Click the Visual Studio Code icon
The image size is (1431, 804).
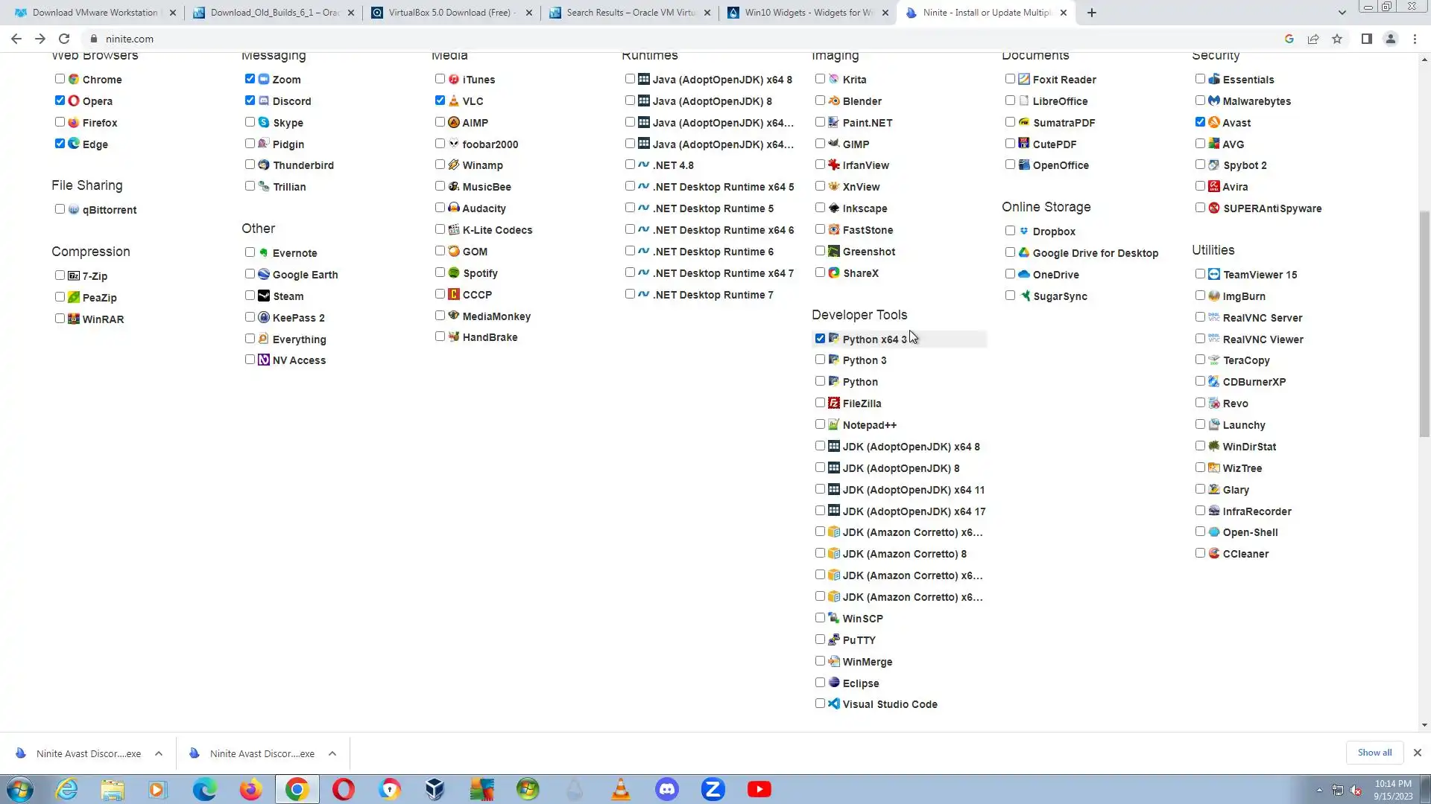pos(834,703)
